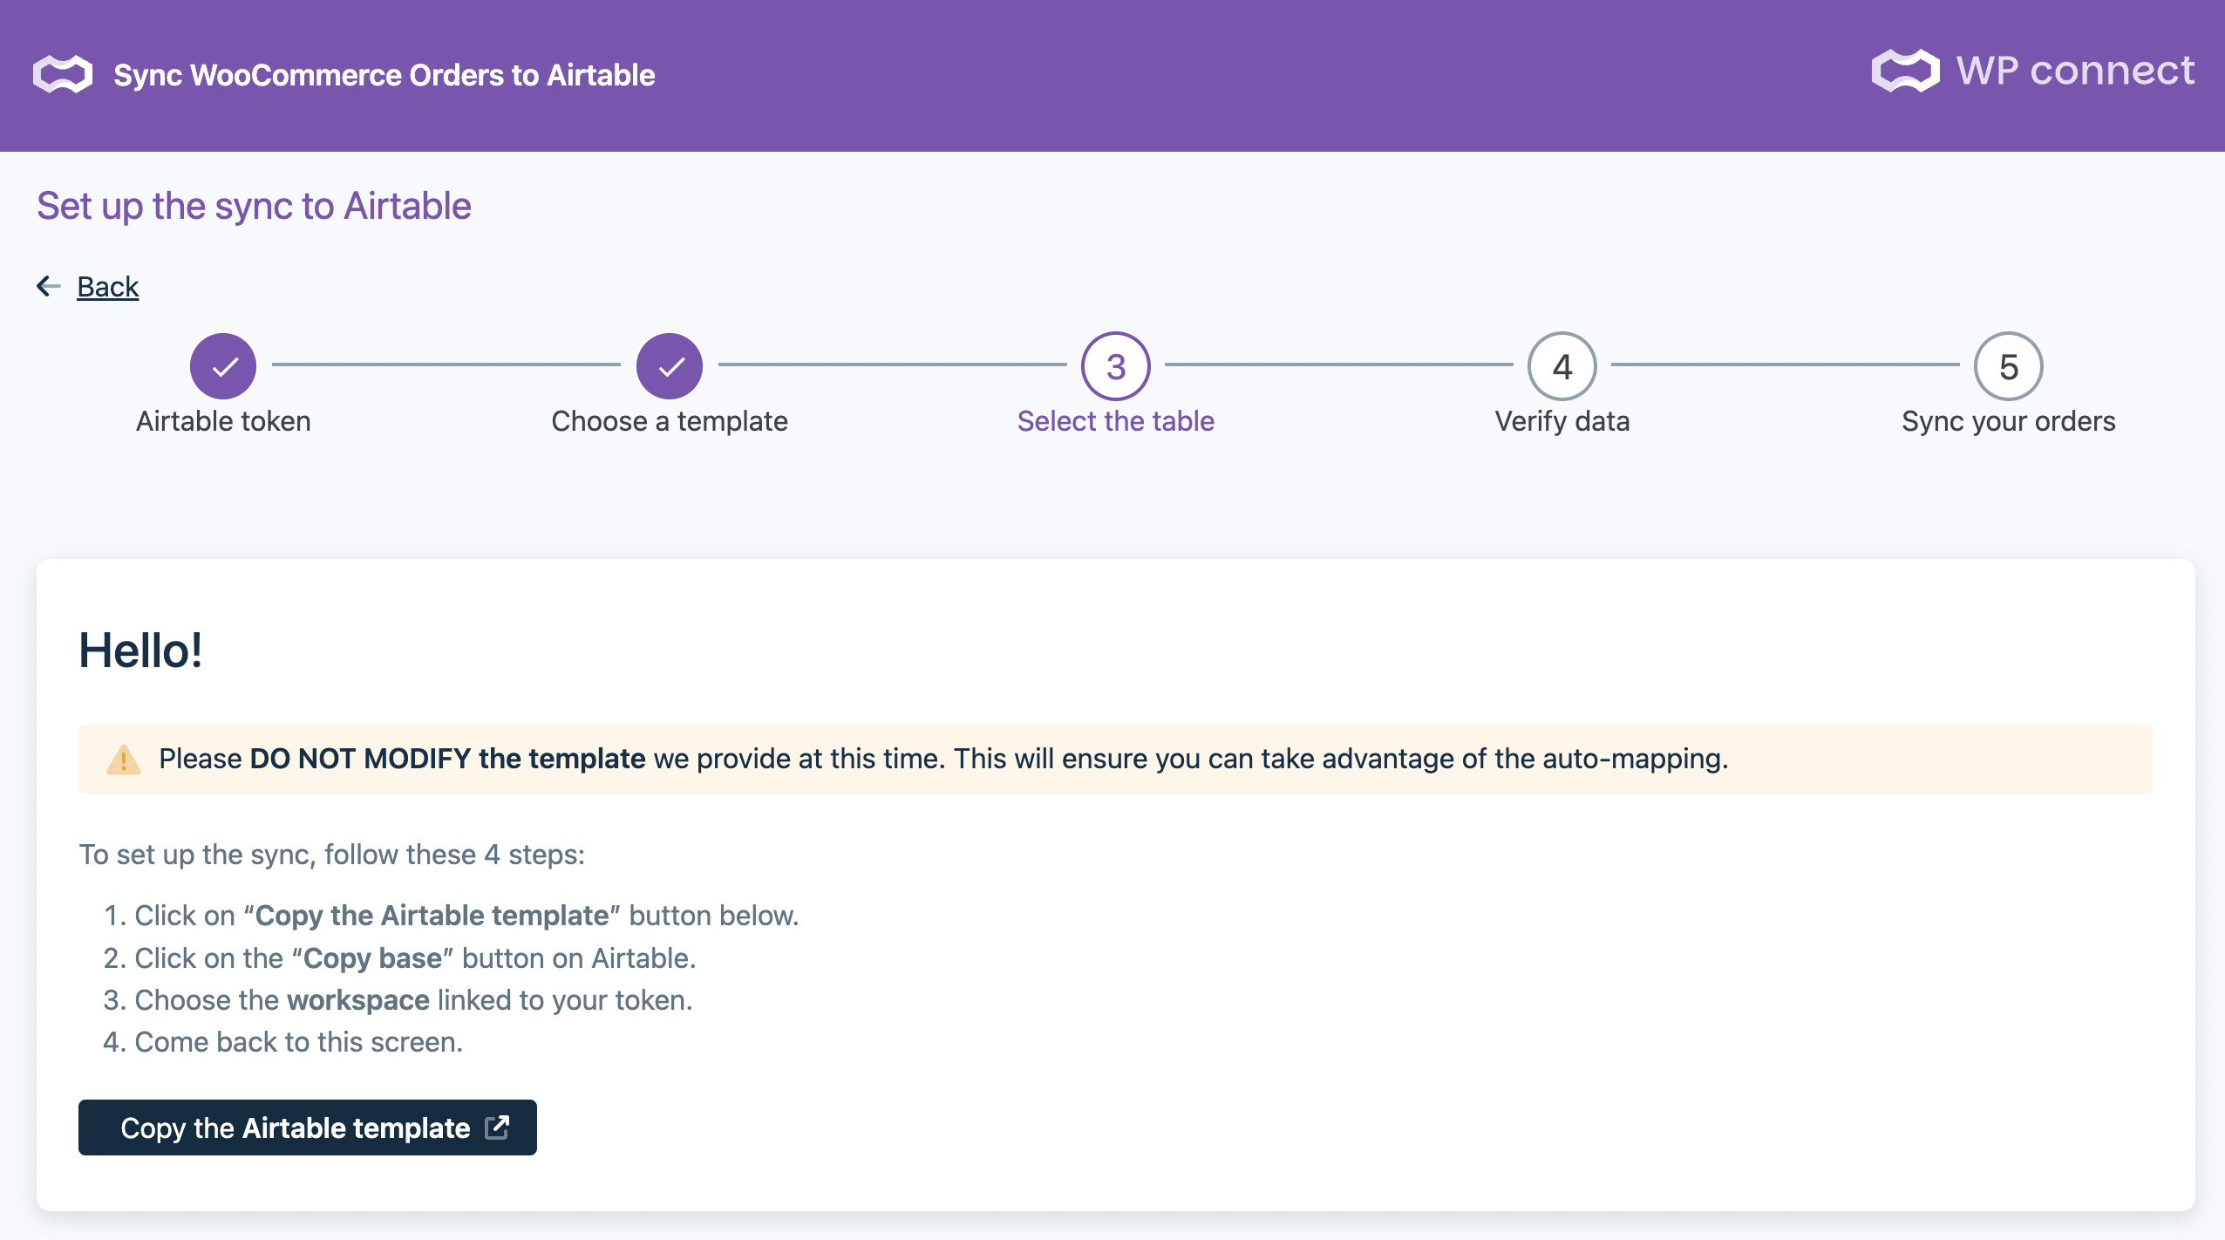Click the 'Select the table' step label
2225x1240 pixels.
tap(1116, 421)
